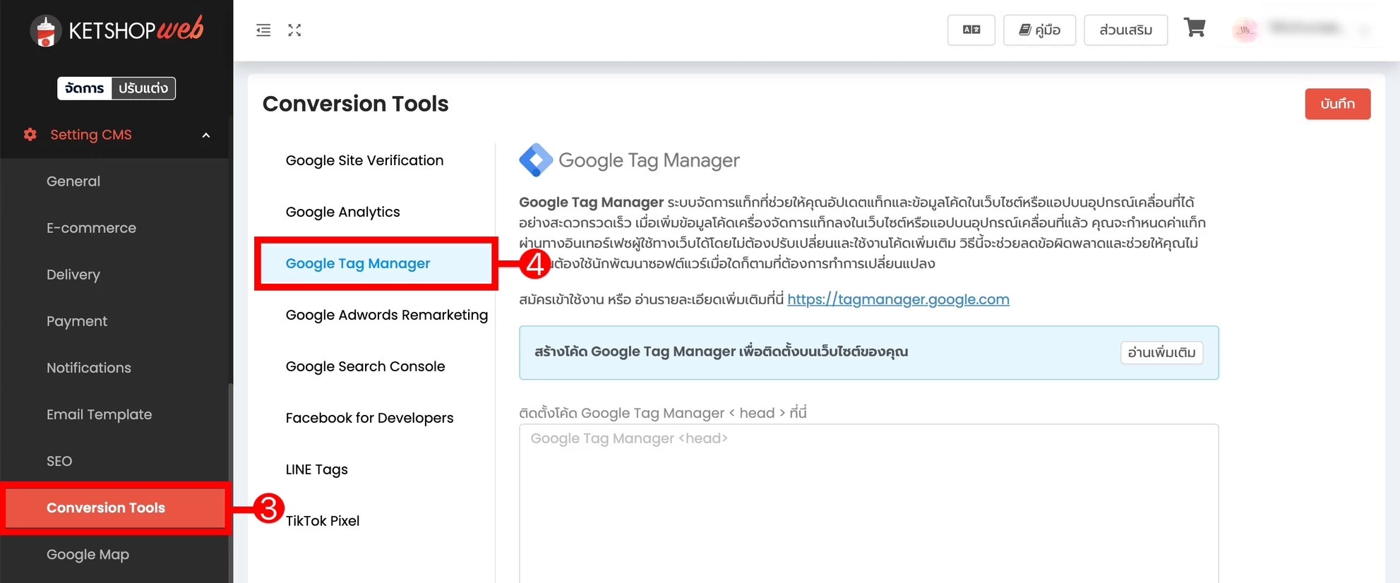Open the shopping cart icon

[x=1195, y=28]
